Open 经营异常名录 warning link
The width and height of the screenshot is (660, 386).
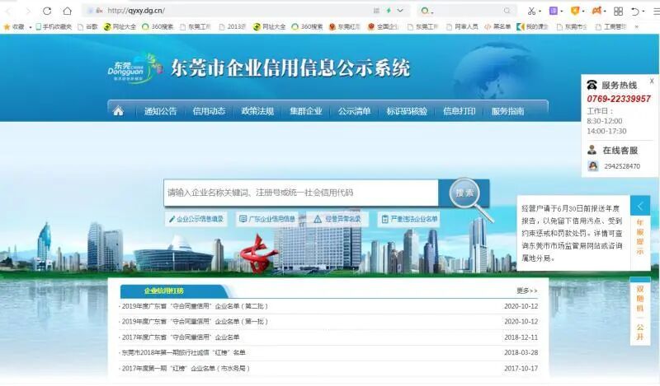337,219
